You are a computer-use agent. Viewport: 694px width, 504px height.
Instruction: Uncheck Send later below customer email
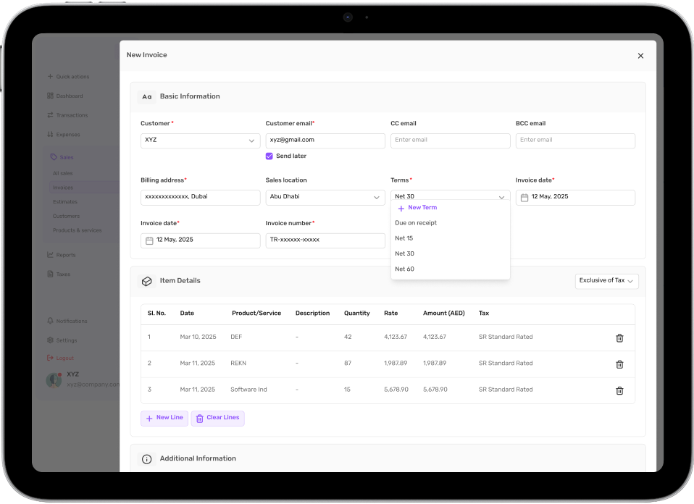pos(269,156)
